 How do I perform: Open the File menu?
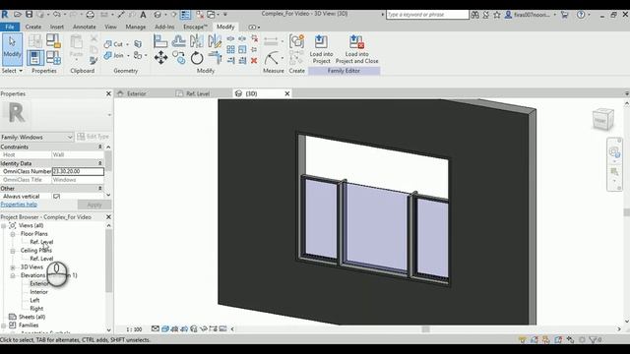[10, 27]
